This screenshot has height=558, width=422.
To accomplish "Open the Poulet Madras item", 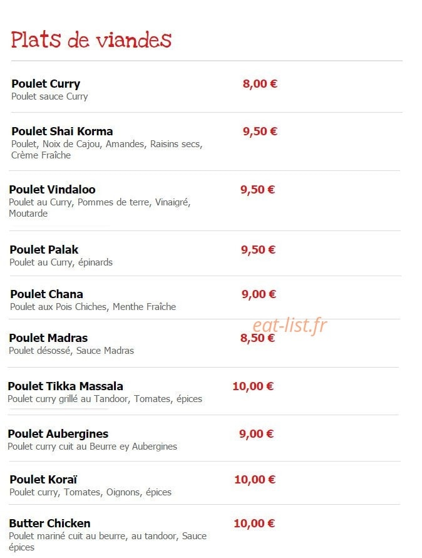I will point(48,338).
